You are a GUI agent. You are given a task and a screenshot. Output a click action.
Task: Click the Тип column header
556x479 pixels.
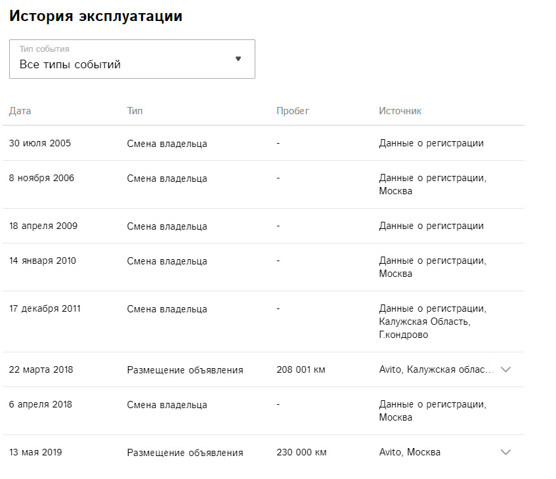pyautogui.click(x=135, y=111)
